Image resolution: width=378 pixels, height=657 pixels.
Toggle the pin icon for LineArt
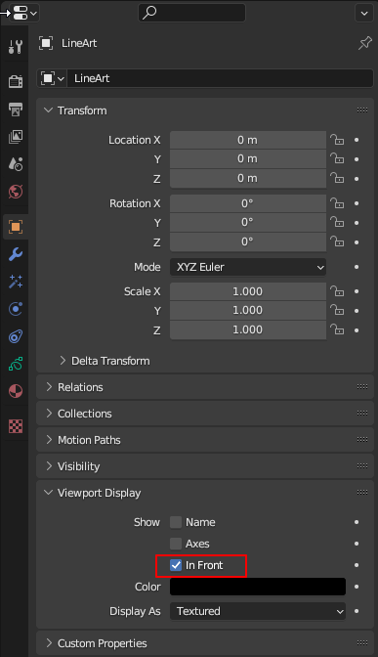point(365,43)
